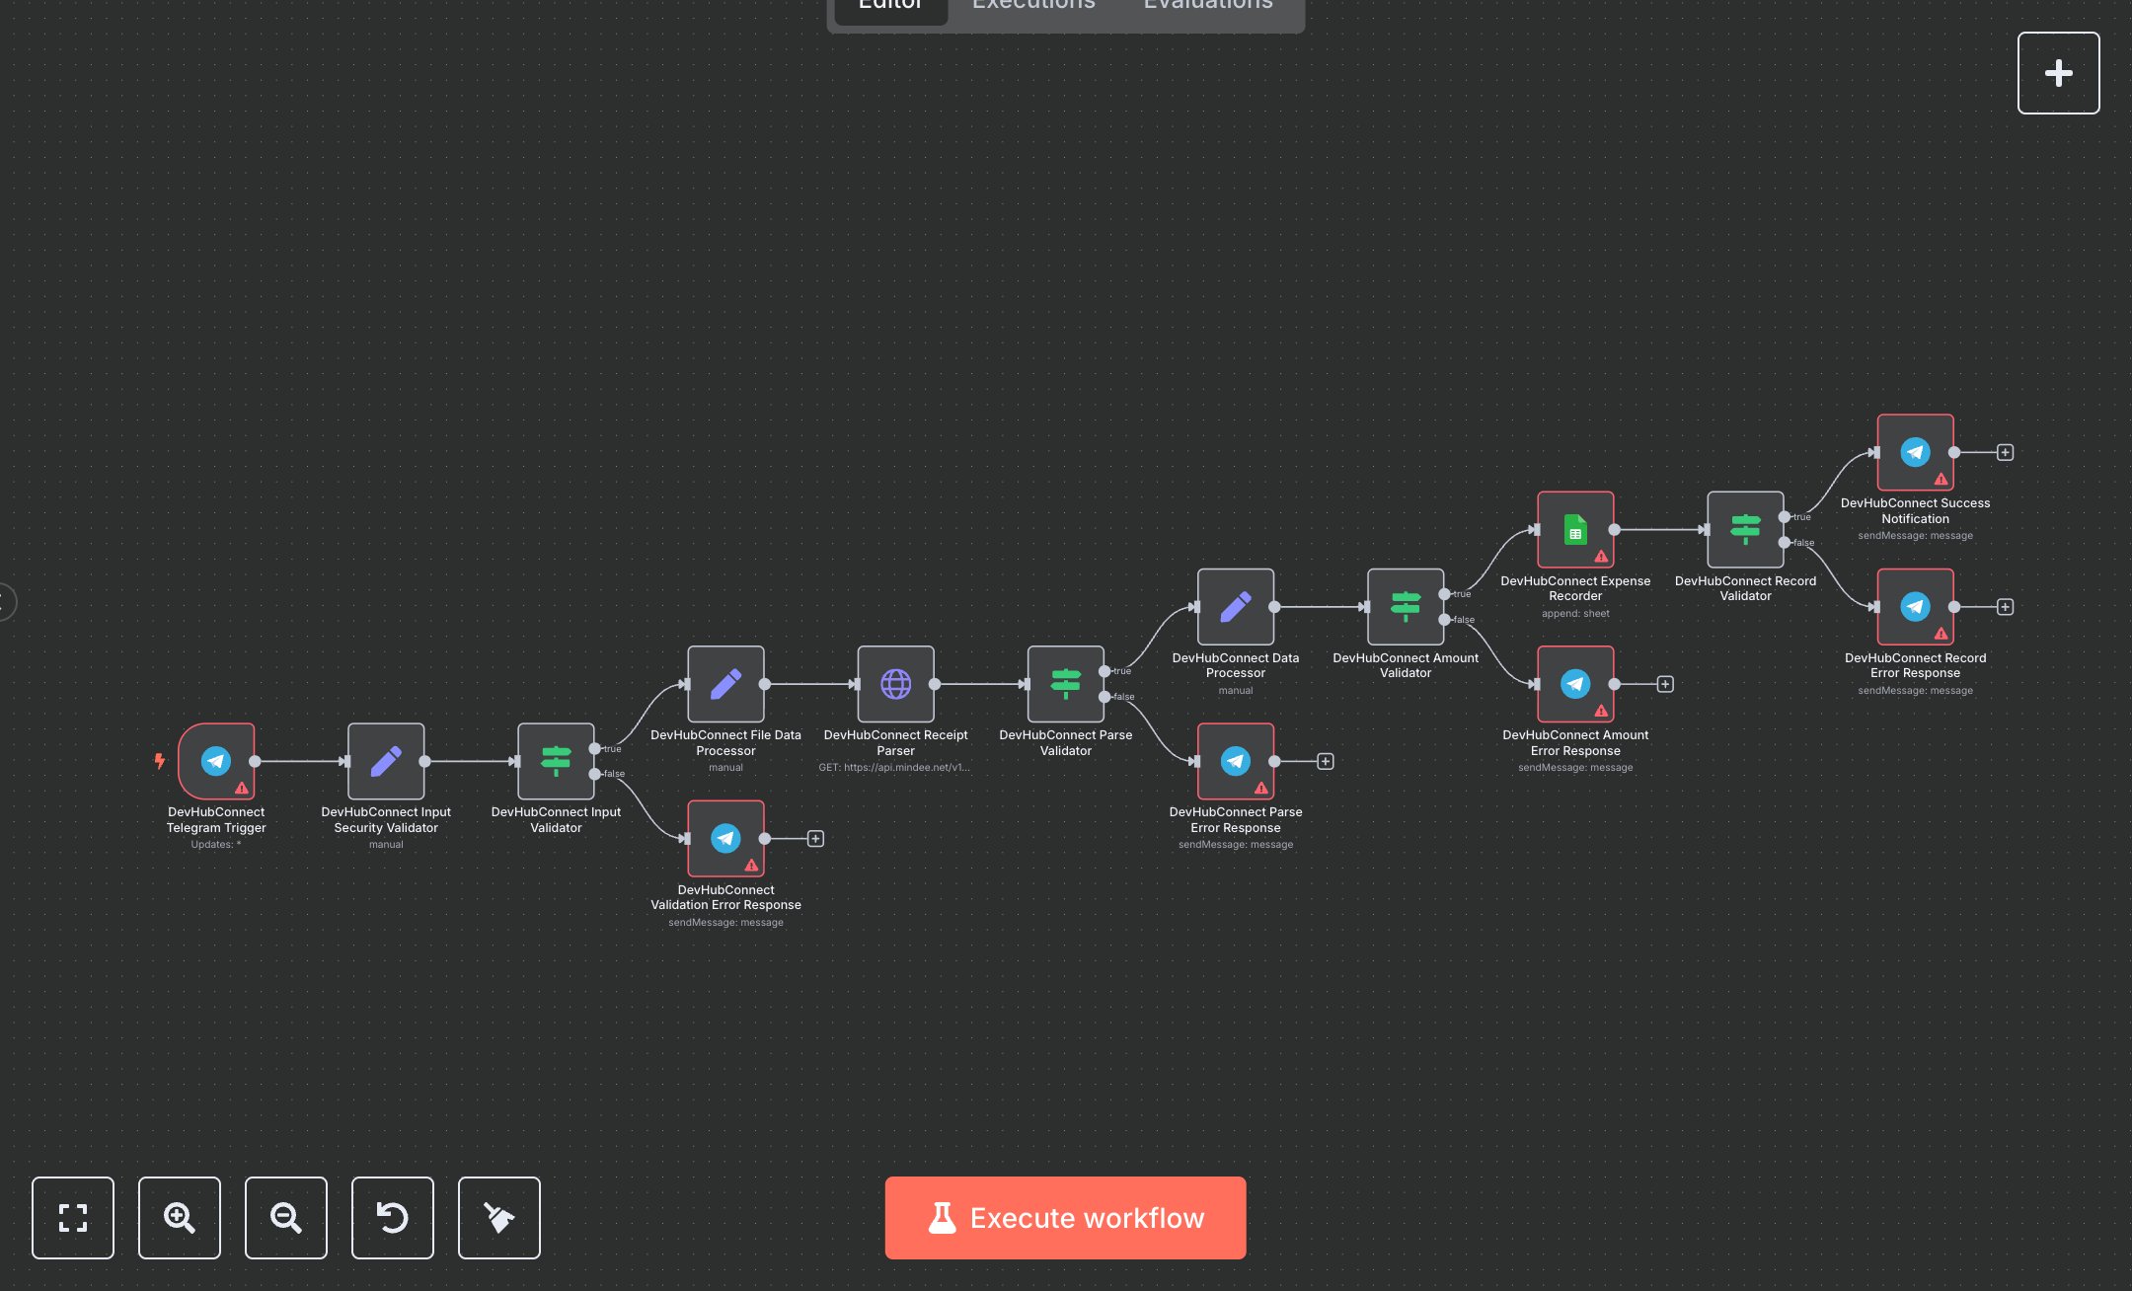
Task: Zoom out of the canvas
Action: click(x=286, y=1217)
